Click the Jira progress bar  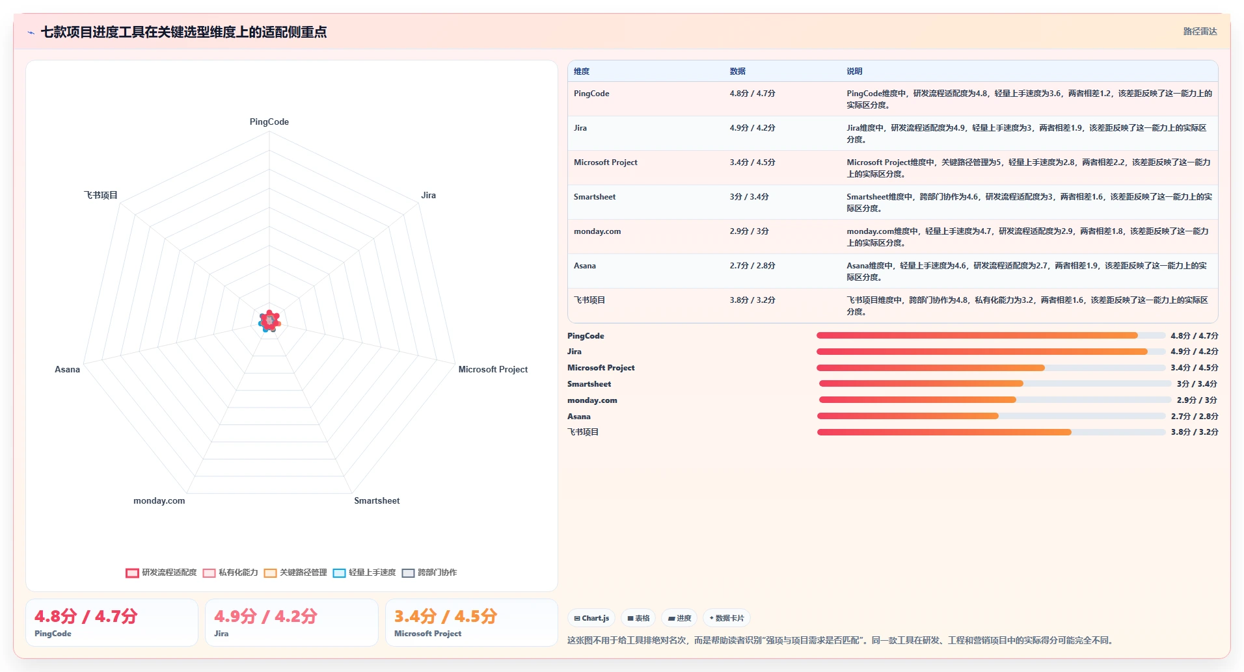click(991, 352)
